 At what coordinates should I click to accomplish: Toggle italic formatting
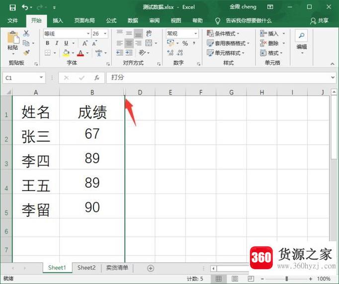(x=57, y=43)
